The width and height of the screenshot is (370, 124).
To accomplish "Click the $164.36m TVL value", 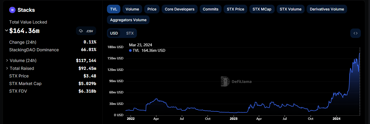I will point(24,31).
